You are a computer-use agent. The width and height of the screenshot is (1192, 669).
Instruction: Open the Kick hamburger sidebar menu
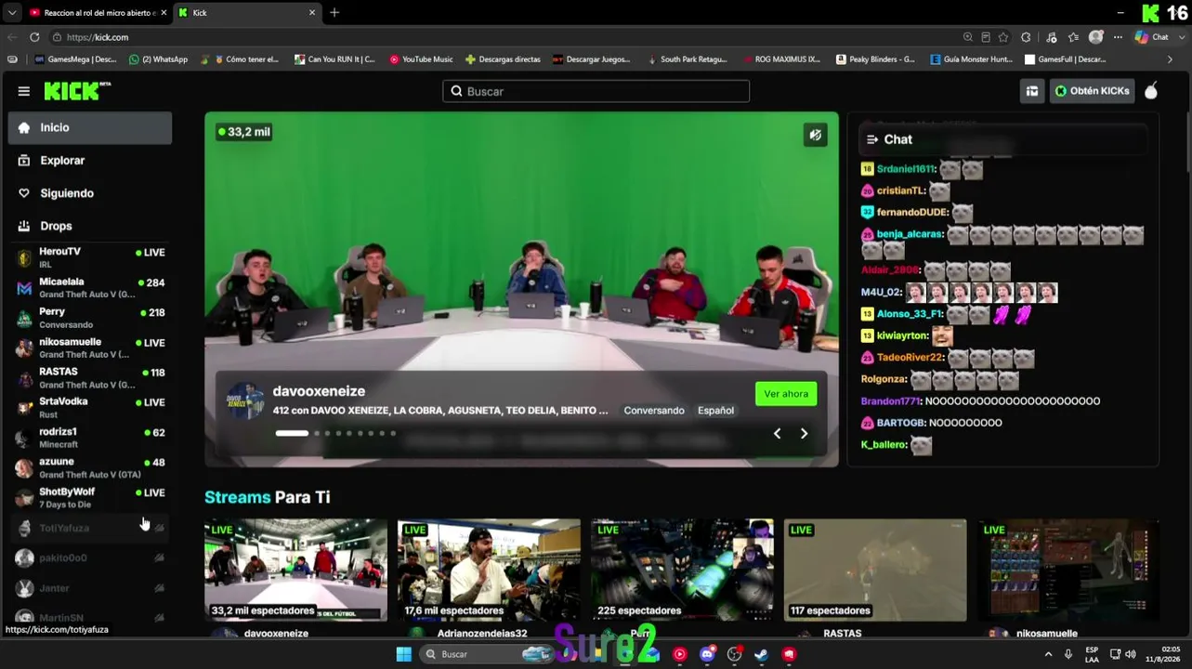(x=24, y=91)
